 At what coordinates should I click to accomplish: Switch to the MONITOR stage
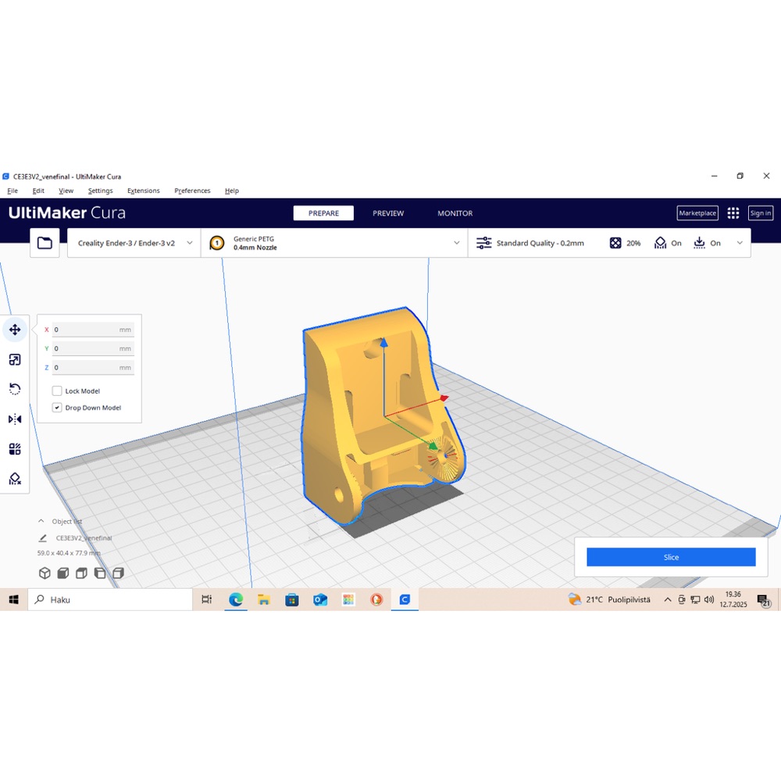coord(455,213)
